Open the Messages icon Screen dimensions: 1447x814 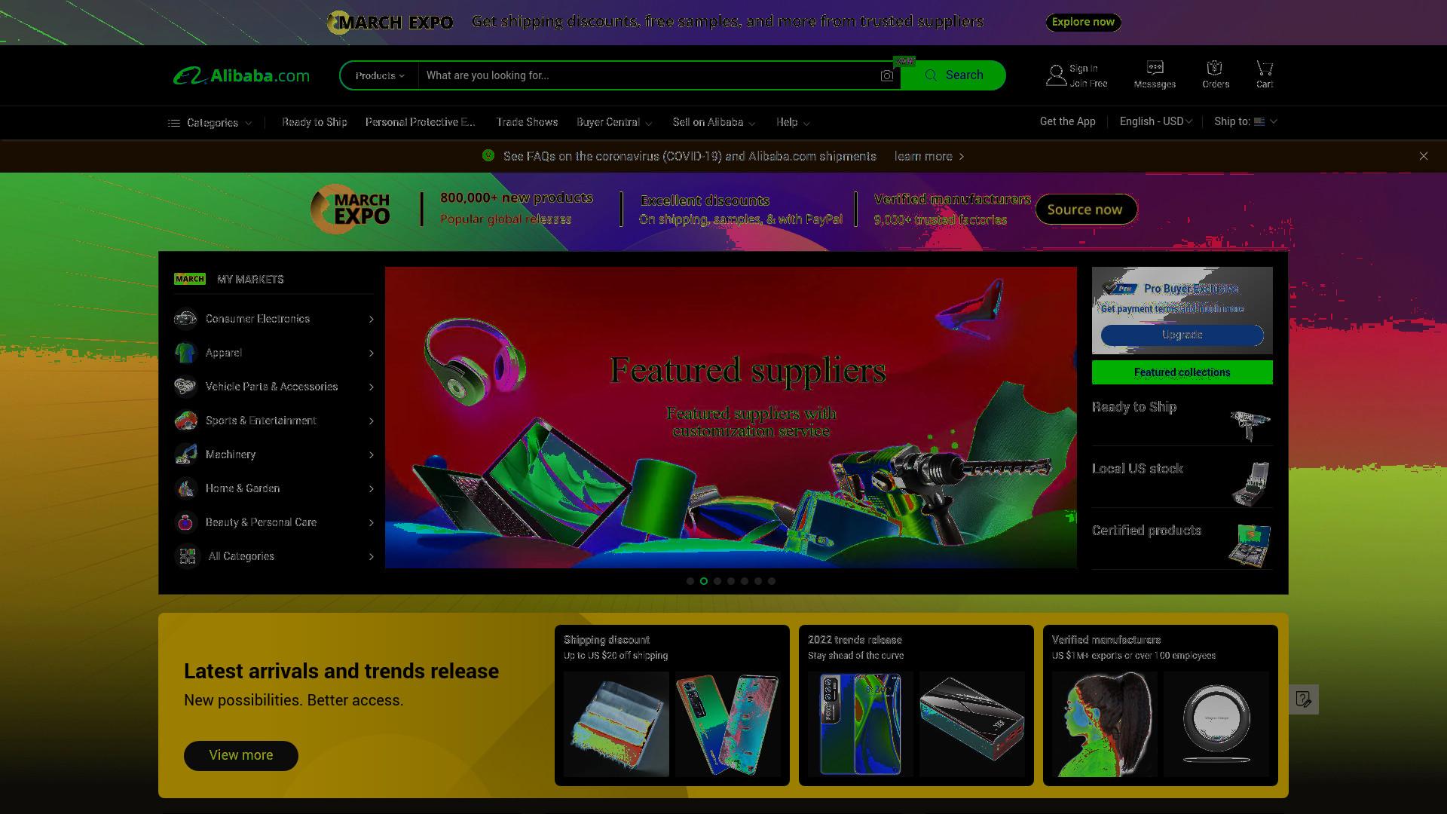coord(1155,68)
